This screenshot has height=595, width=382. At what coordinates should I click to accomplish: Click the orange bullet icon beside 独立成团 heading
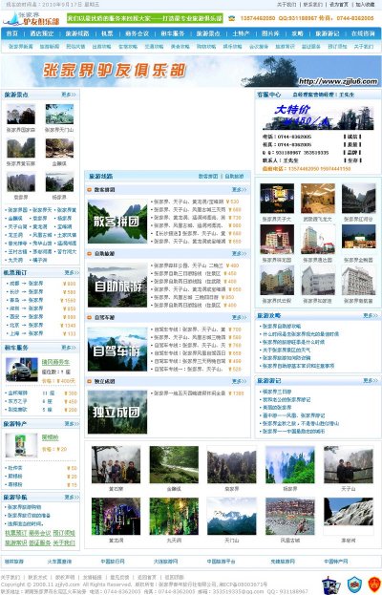90,381
